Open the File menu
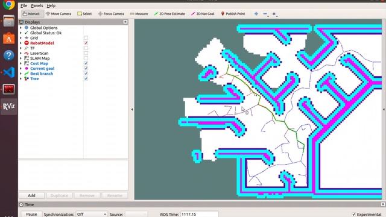The height and width of the screenshot is (217, 386). coord(24,5)
